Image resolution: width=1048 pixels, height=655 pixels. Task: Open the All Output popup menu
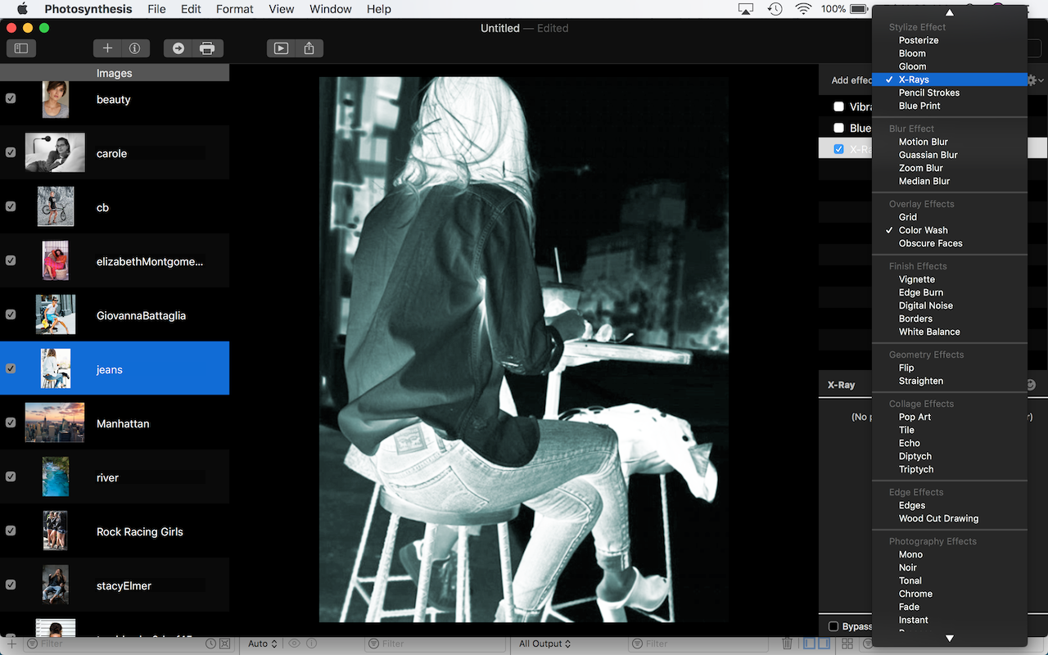(x=544, y=644)
